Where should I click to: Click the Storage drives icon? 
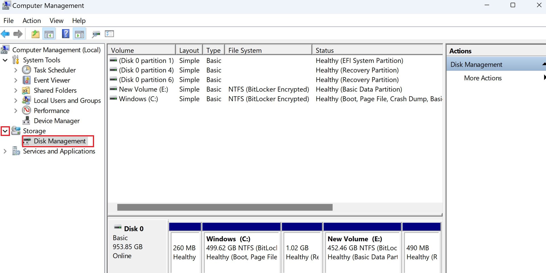(16, 131)
